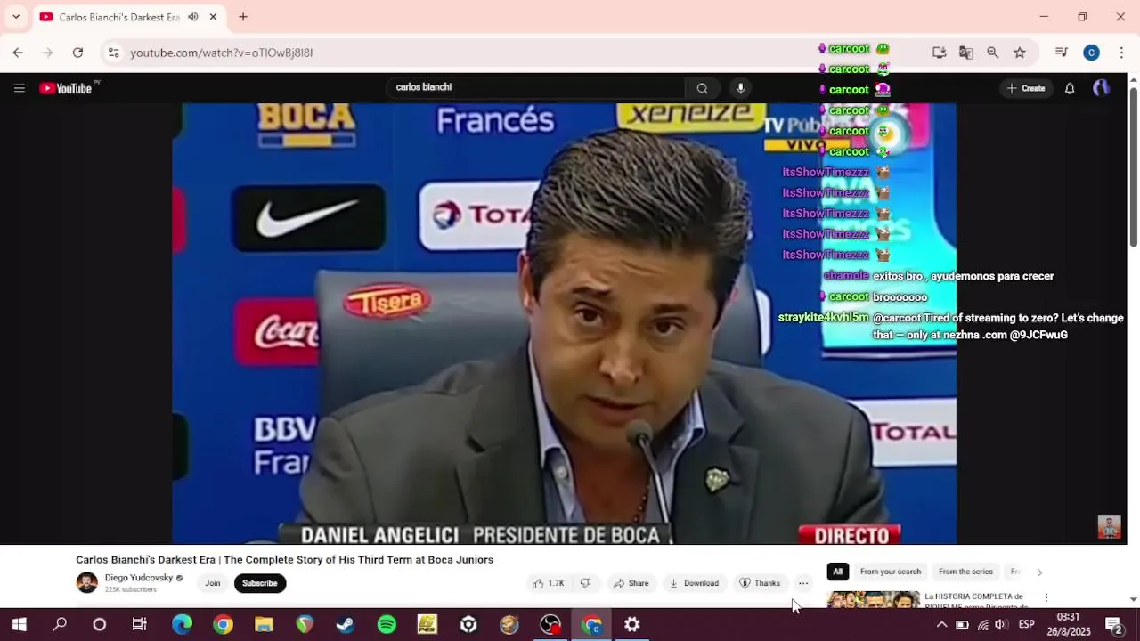The width and height of the screenshot is (1140, 641).
Task: Open the Riquelme historia completa video thumbnail
Action: (874, 599)
